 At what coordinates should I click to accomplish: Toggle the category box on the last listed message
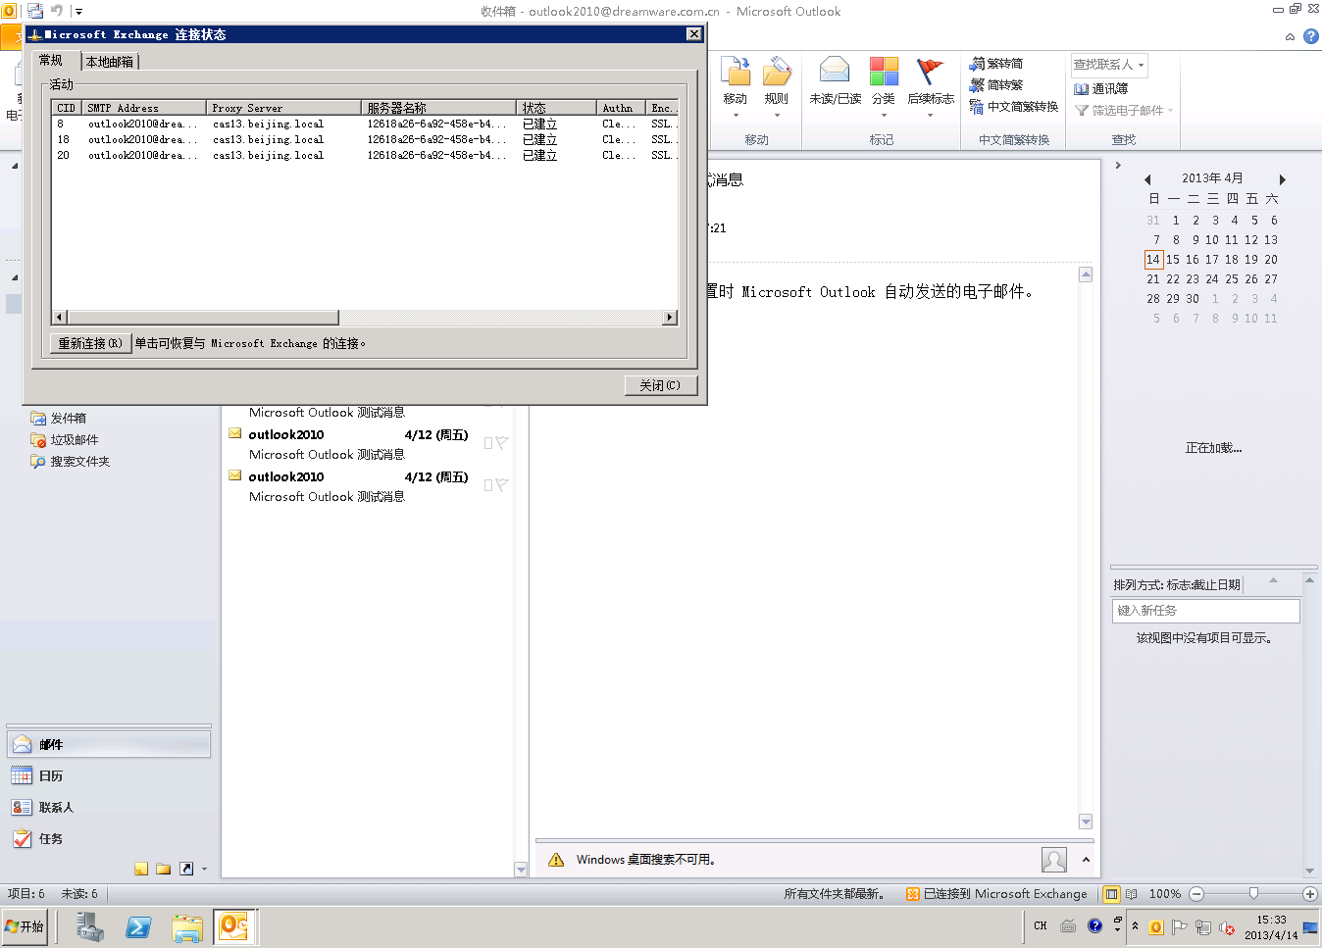tap(488, 484)
